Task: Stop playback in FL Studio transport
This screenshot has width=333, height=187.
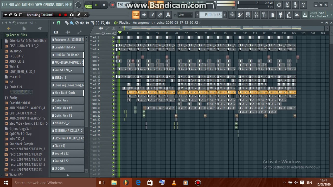Action: (x=104, y=5)
